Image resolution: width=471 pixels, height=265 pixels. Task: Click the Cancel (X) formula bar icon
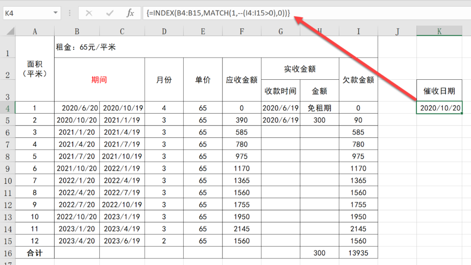89,13
